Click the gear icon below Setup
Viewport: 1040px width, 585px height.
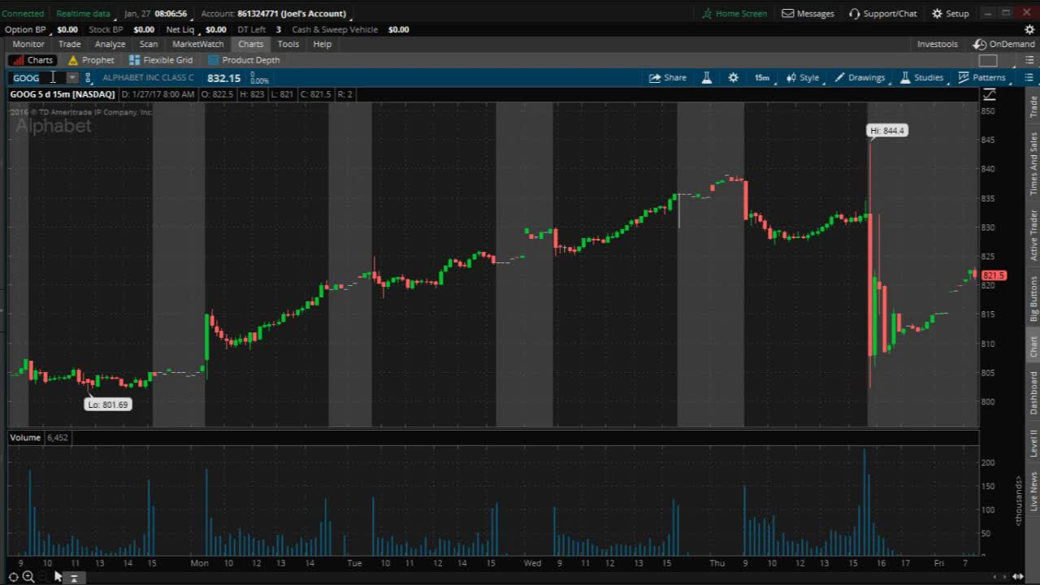[1029, 29]
